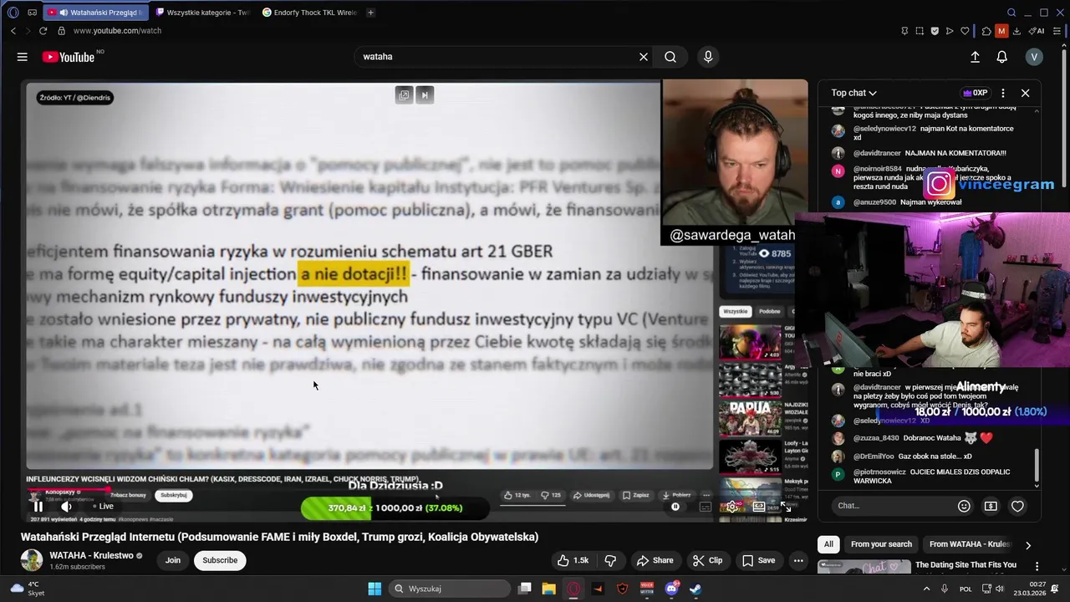Clear the 'wataha' search text
Screen dimensions: 1070x602
click(x=644, y=57)
